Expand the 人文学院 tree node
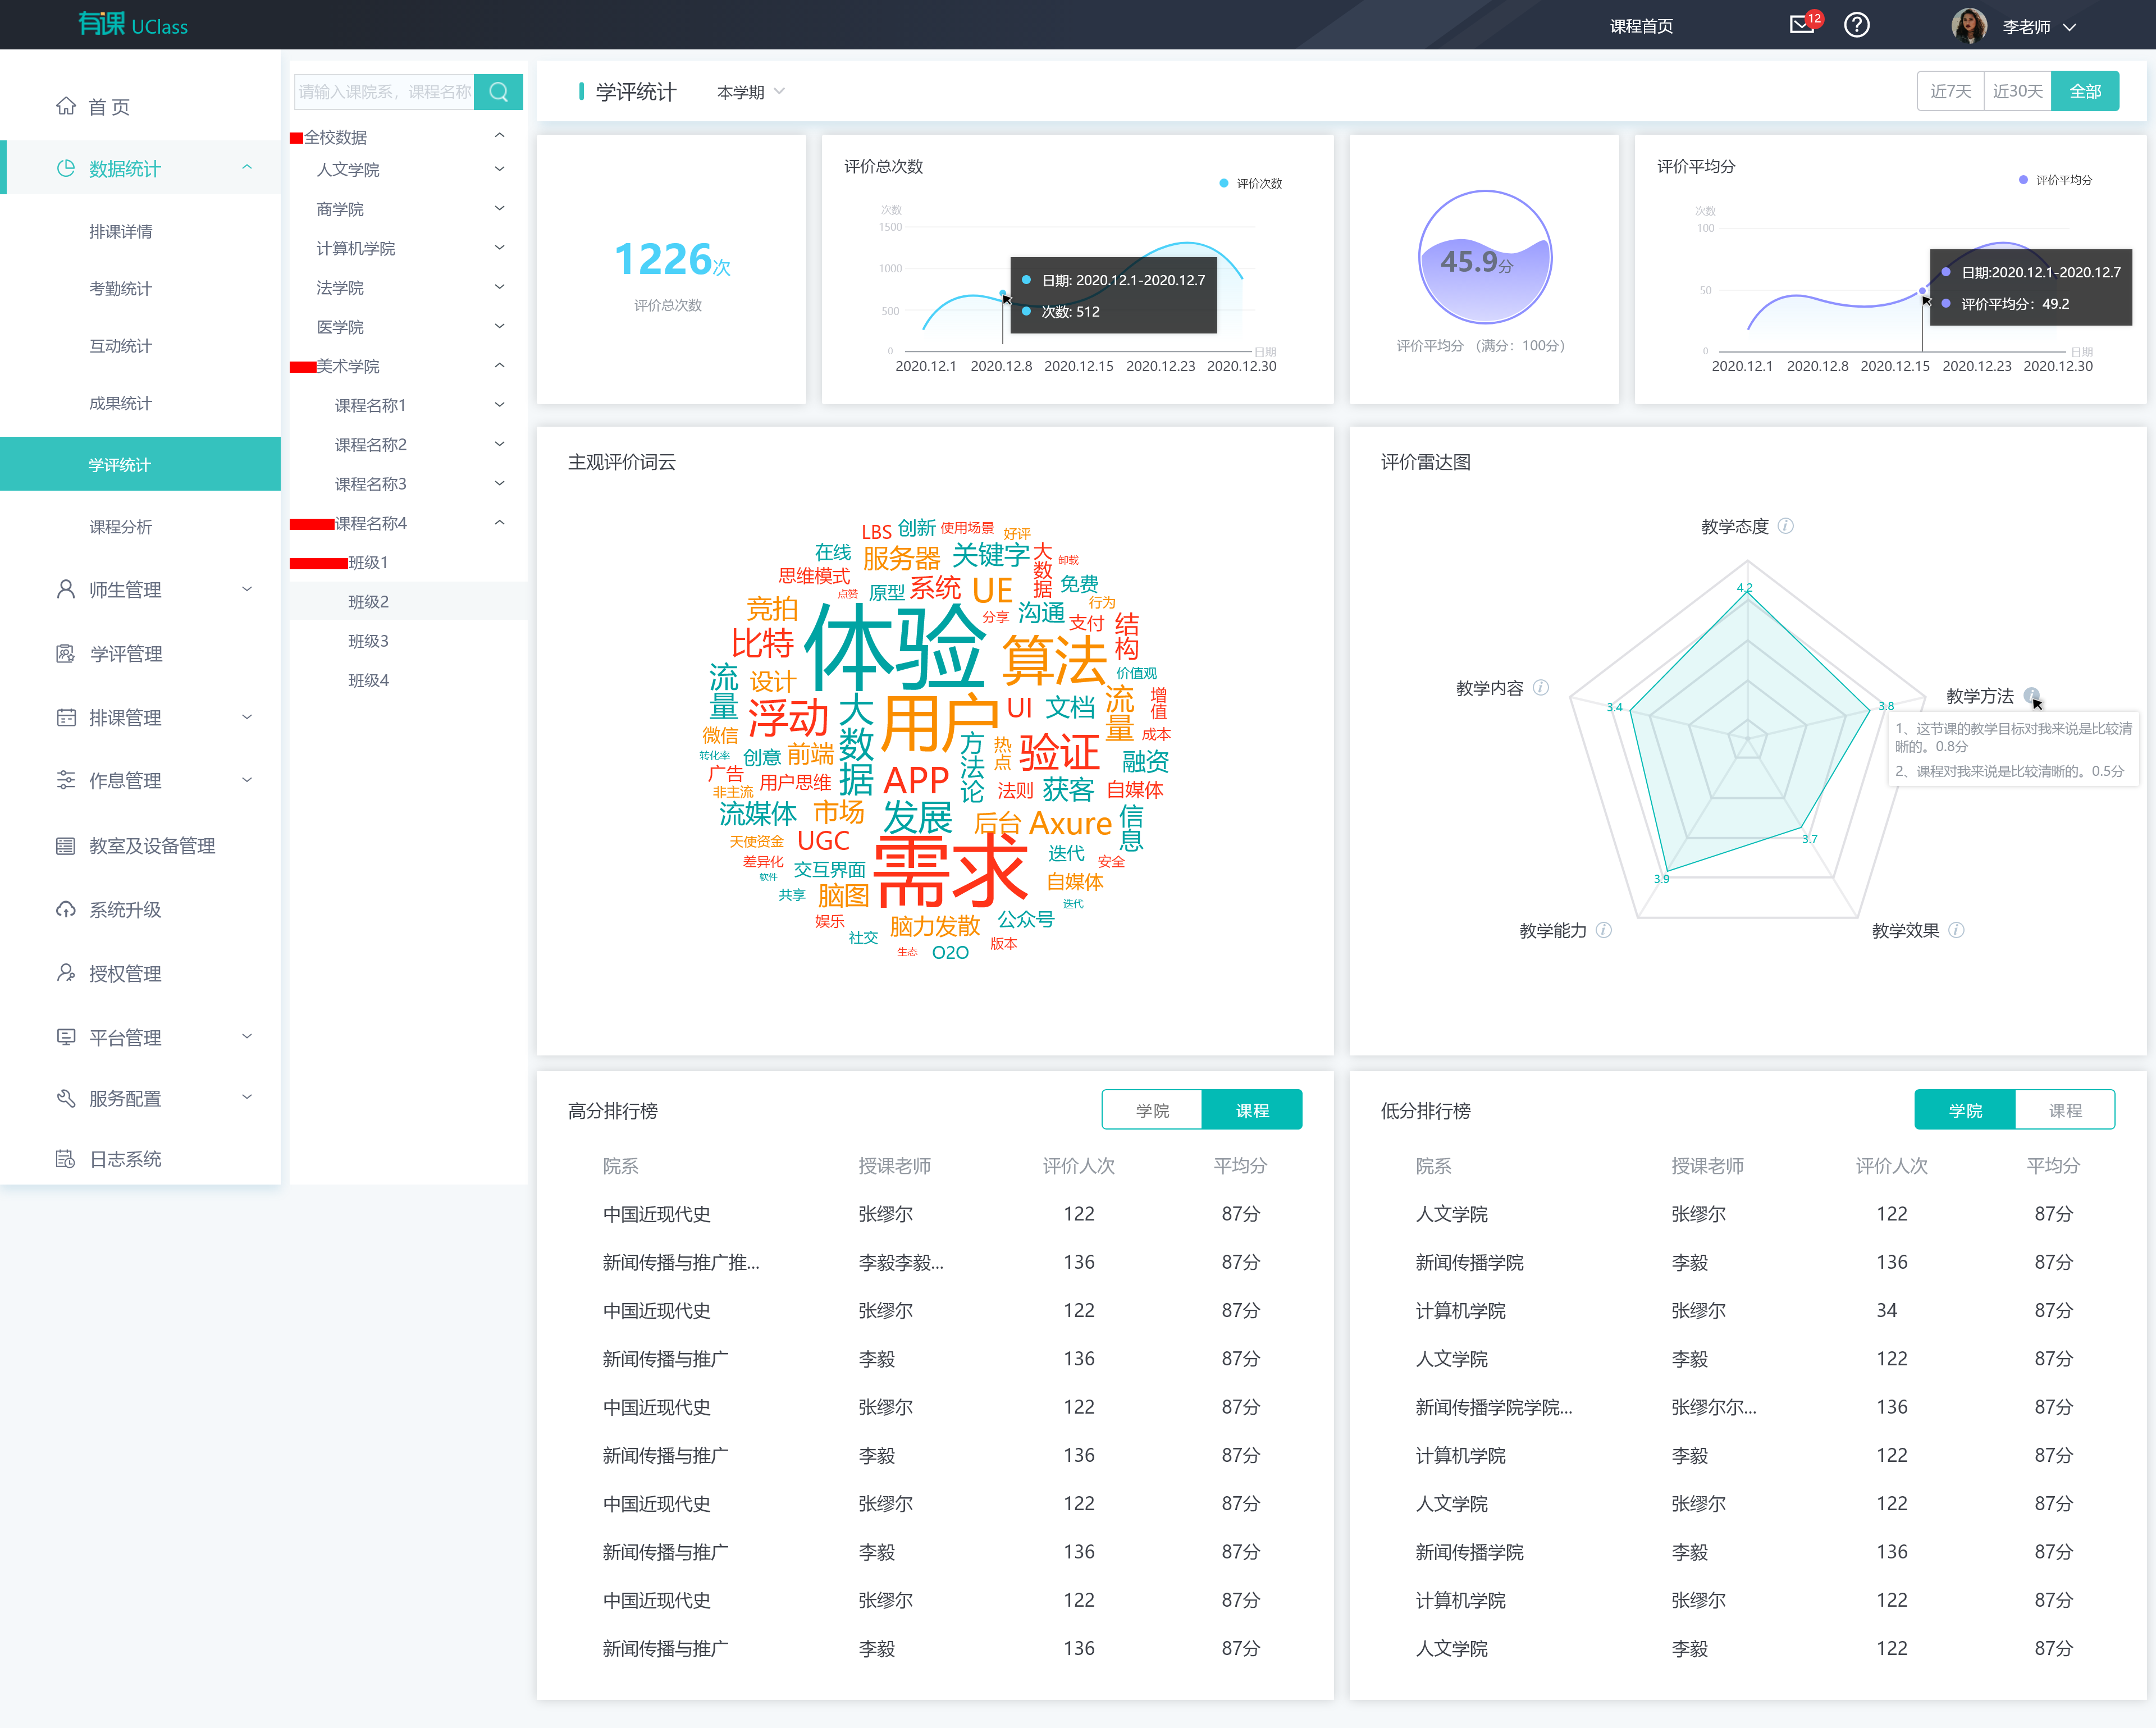The width and height of the screenshot is (2156, 1728). tap(499, 169)
